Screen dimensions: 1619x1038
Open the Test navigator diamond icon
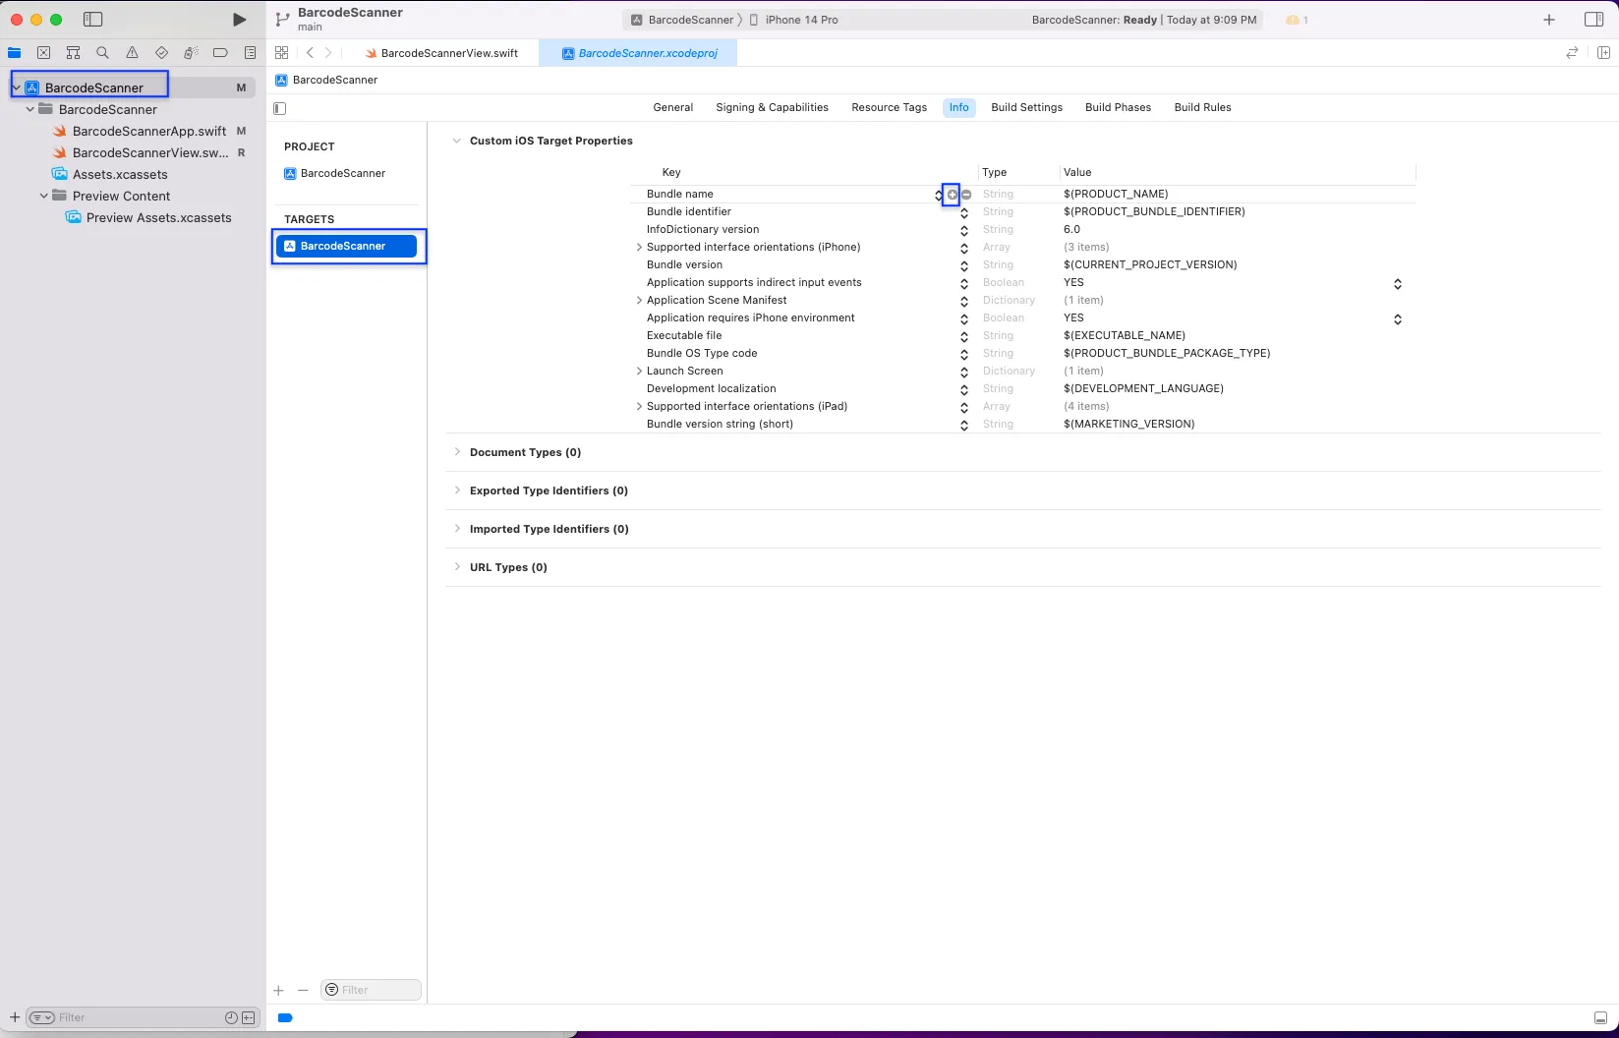click(x=161, y=53)
